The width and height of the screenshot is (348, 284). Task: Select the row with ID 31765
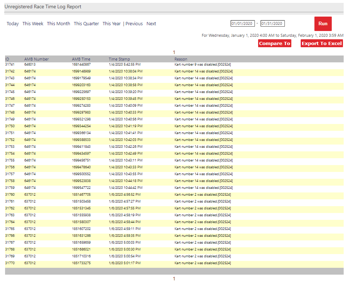tap(174, 229)
